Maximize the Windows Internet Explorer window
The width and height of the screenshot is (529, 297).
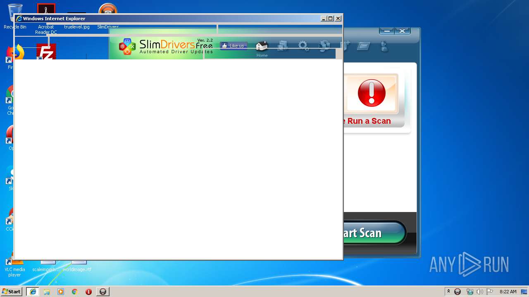pyautogui.click(x=331, y=19)
